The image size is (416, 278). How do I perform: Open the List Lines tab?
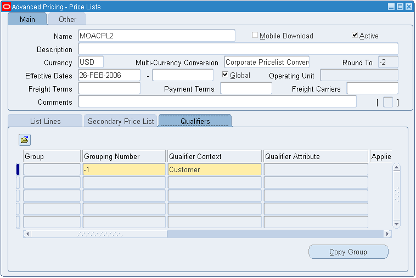click(x=45, y=121)
